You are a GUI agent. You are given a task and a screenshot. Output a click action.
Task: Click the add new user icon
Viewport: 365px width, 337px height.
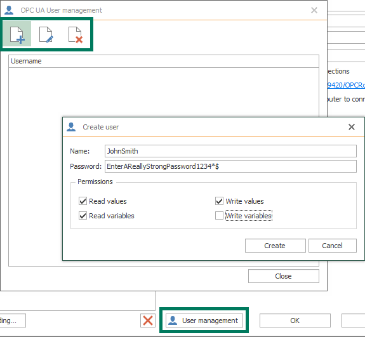click(17, 34)
